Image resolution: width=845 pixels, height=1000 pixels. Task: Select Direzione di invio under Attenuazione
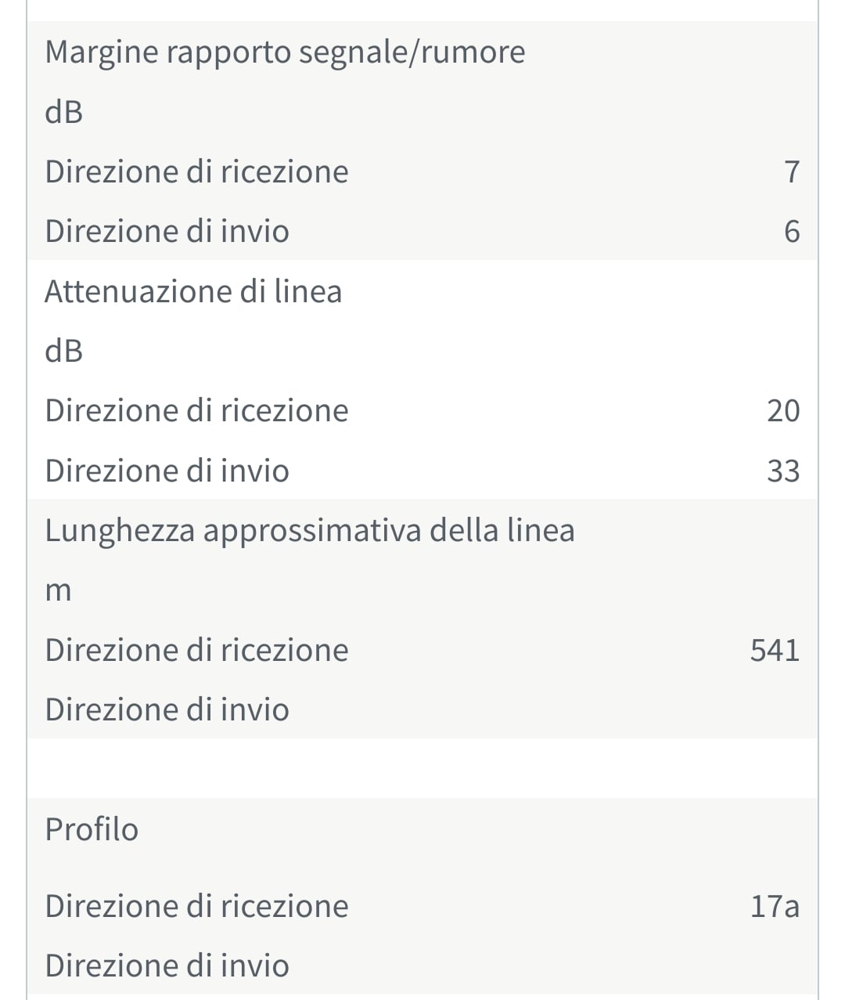[x=167, y=471]
